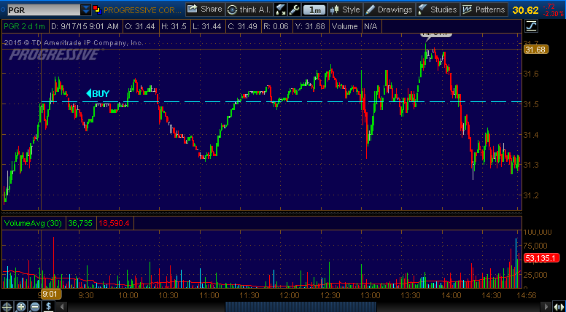This screenshot has height=312, width=566.
Task: Toggle the dollar sign icon at bottom
Action: click(48, 306)
